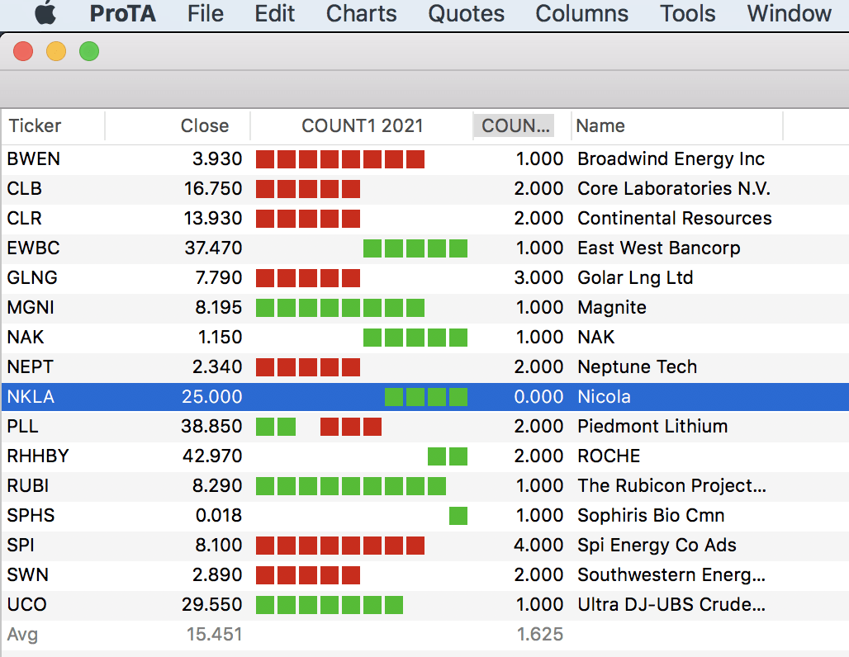
Task: Open the Columns menu
Action: point(581,13)
